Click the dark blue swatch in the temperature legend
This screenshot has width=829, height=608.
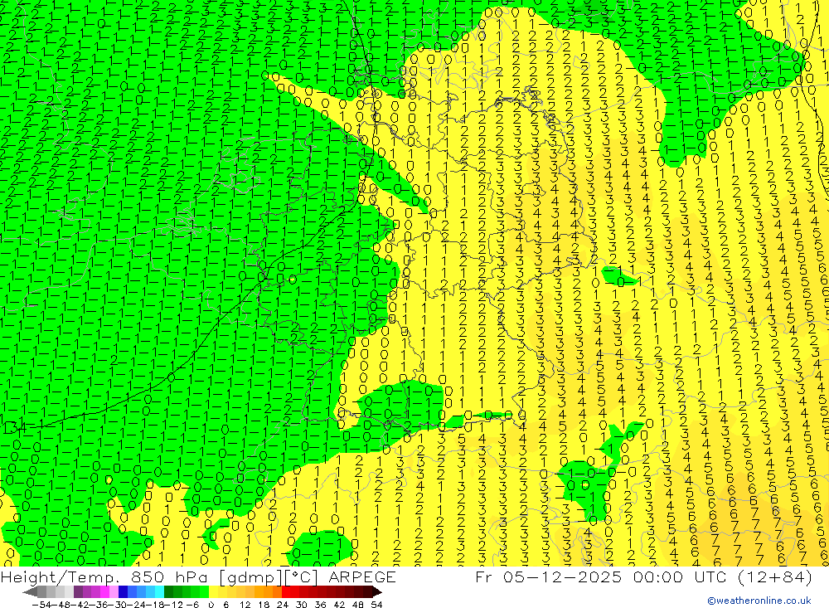coord(123,591)
